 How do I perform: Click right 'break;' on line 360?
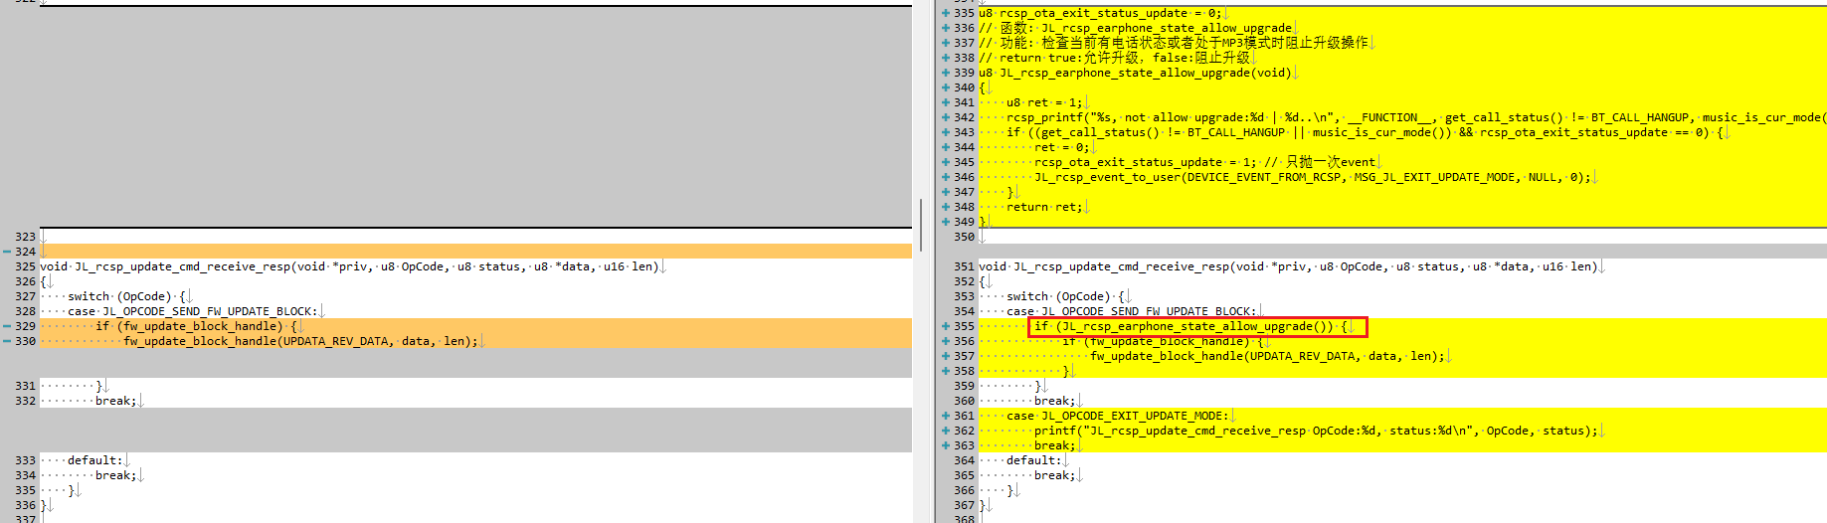[1054, 401]
